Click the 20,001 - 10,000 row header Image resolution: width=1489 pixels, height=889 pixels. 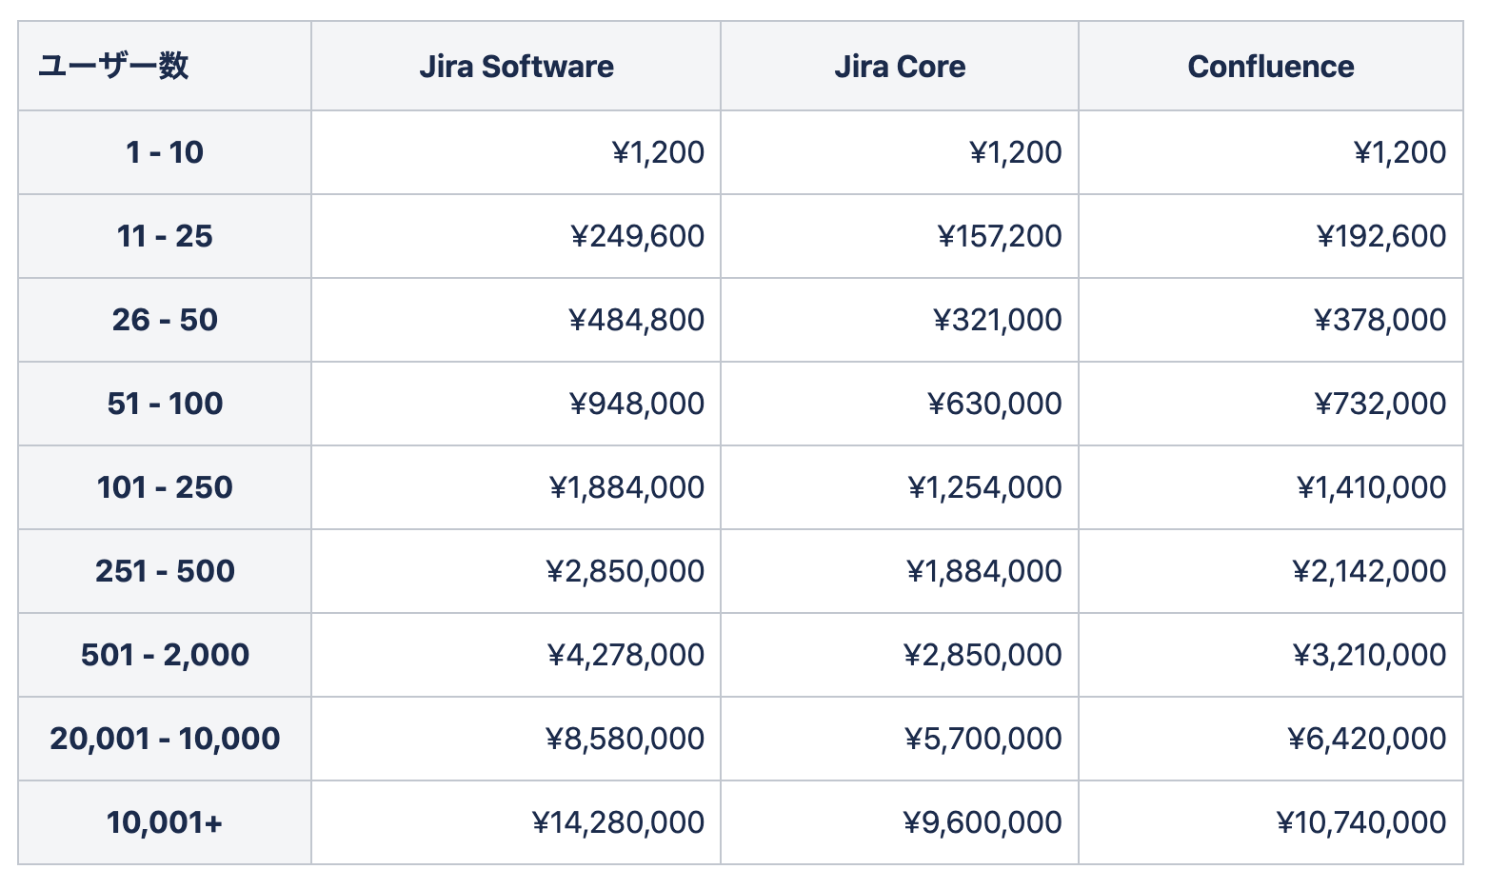[x=165, y=739]
